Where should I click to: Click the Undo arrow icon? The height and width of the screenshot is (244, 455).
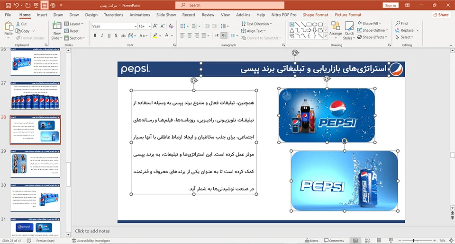[x=17, y=5]
